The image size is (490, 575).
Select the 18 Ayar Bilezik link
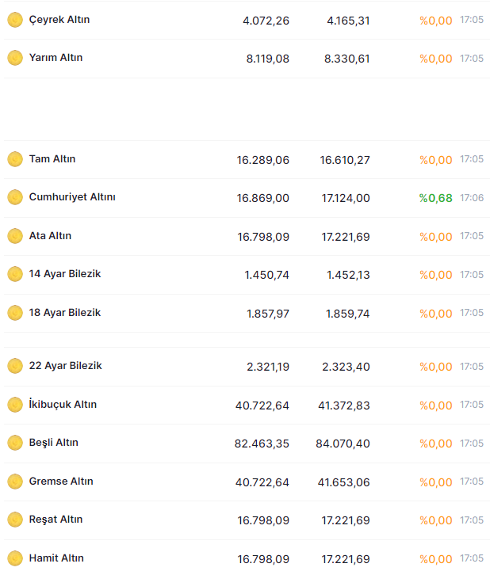65,313
